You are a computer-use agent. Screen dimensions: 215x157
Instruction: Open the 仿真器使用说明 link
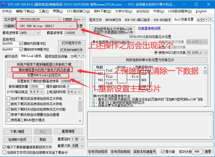tap(149, 28)
